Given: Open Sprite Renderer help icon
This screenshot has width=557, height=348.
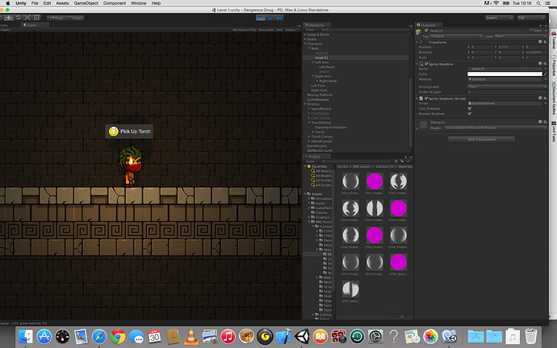Looking at the screenshot, I should [540, 64].
